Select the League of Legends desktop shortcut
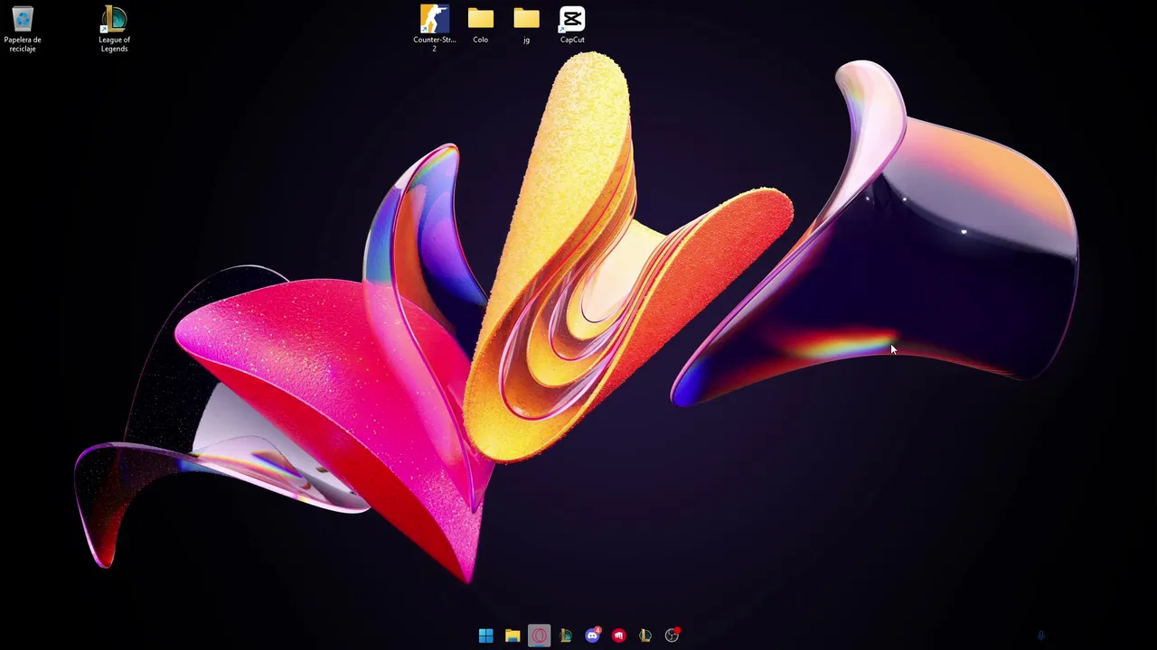Viewport: 1157px width, 650px height. point(114,19)
